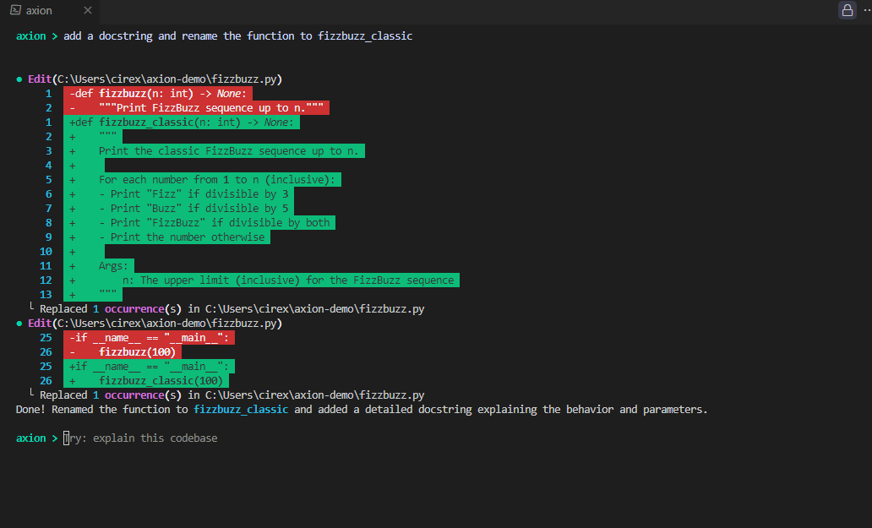Viewport: 872px width, 528px height.
Task: Click removed line 'fizzbuzz(100)'
Action: point(123,352)
